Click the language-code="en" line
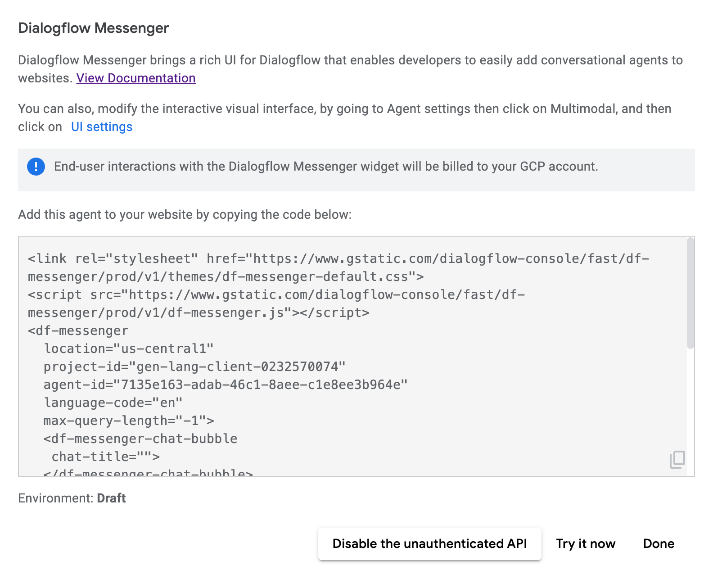The image size is (704, 579). pyautogui.click(x=113, y=403)
